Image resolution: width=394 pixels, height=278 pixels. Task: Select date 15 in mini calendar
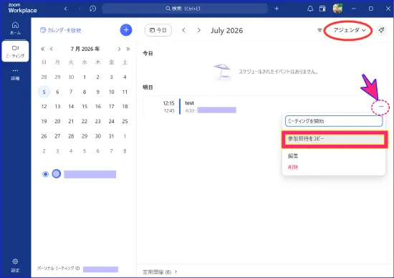pos(85,107)
